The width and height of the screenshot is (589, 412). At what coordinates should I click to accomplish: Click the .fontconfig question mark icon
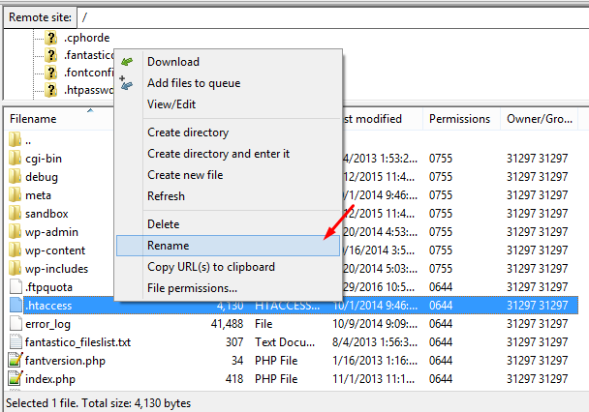click(x=51, y=73)
